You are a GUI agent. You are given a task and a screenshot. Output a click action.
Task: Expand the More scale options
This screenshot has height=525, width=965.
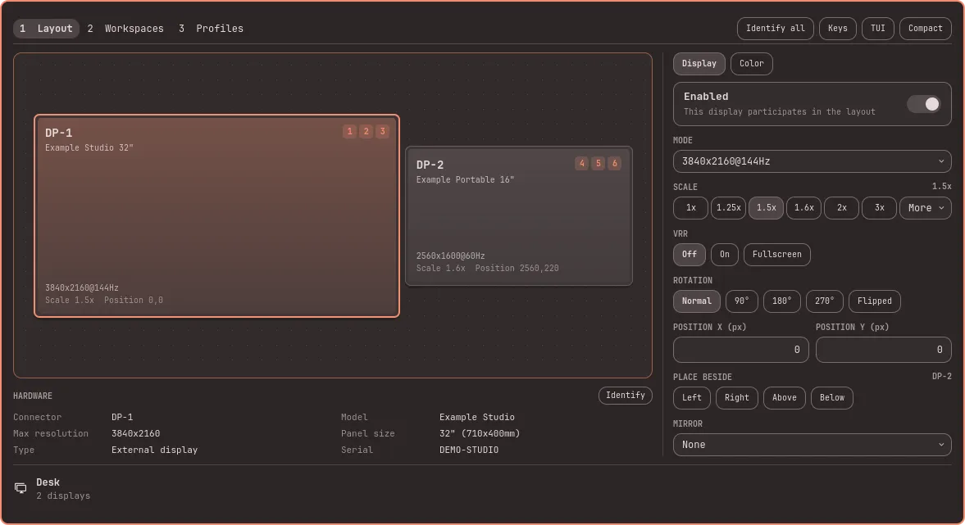click(x=926, y=208)
